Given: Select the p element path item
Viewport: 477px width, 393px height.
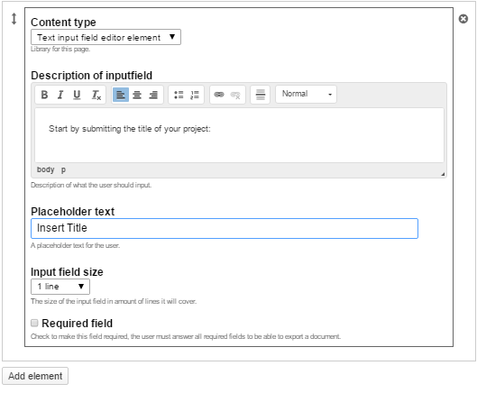Looking at the screenshot, I should (x=63, y=169).
